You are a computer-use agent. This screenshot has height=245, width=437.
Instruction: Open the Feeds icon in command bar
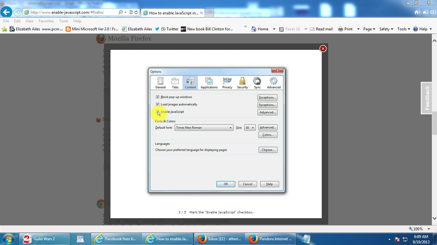pos(281,29)
